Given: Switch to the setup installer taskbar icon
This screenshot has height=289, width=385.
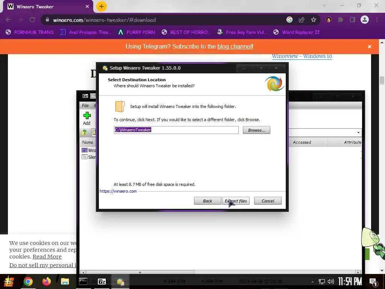Looking at the screenshot, I should point(120,281).
